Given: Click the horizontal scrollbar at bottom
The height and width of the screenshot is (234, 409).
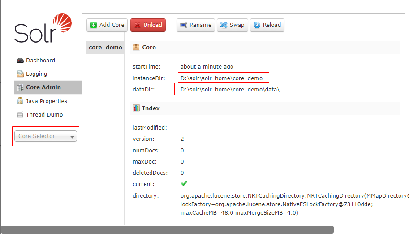Looking at the screenshot, I should coord(167,230).
